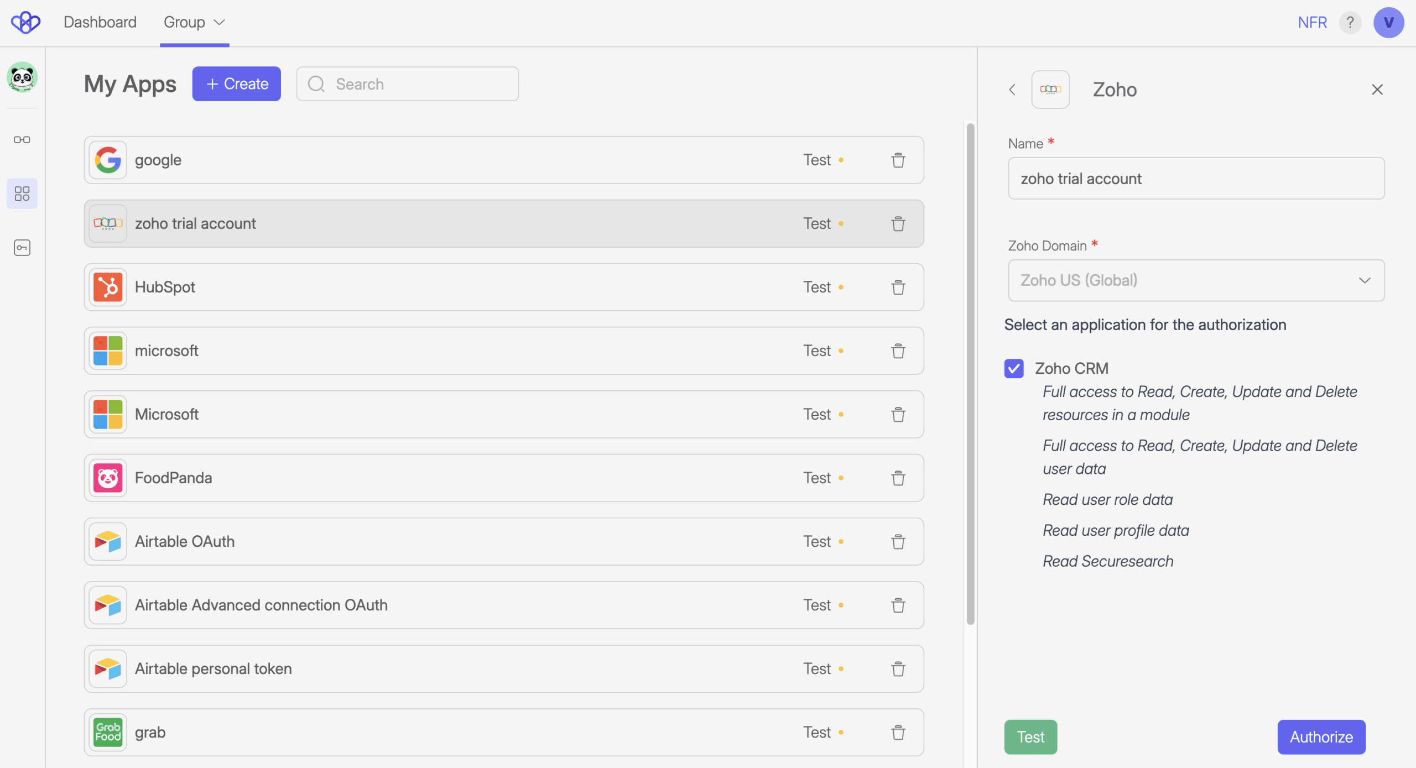
Task: Click the My Apps heading
Action: pyautogui.click(x=130, y=84)
